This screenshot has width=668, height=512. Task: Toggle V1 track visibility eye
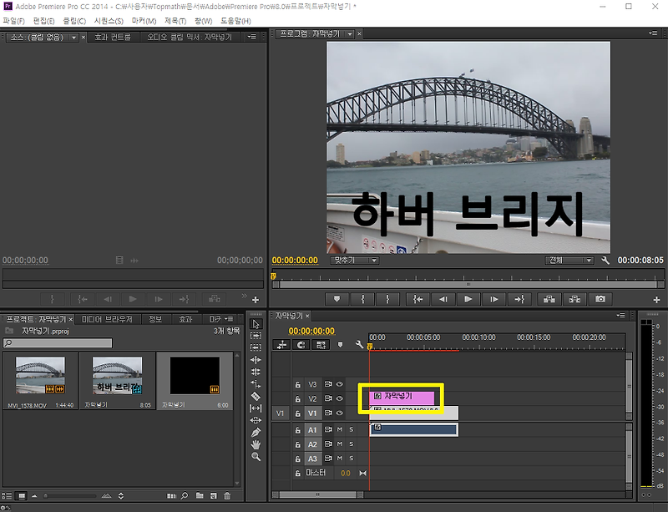click(x=340, y=413)
